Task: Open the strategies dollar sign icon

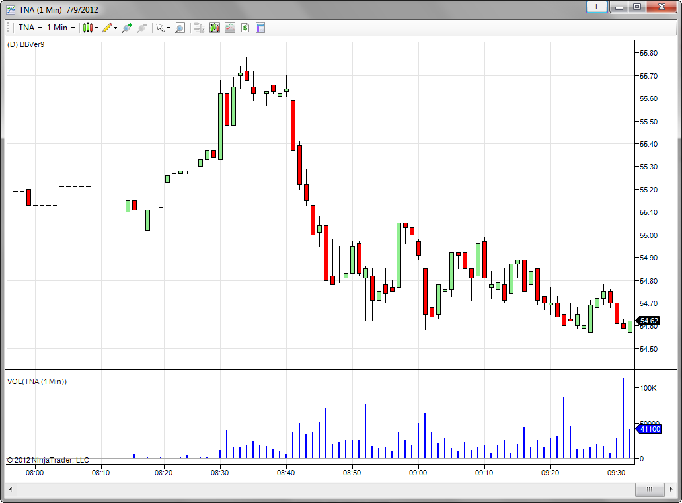Action: coord(245,28)
